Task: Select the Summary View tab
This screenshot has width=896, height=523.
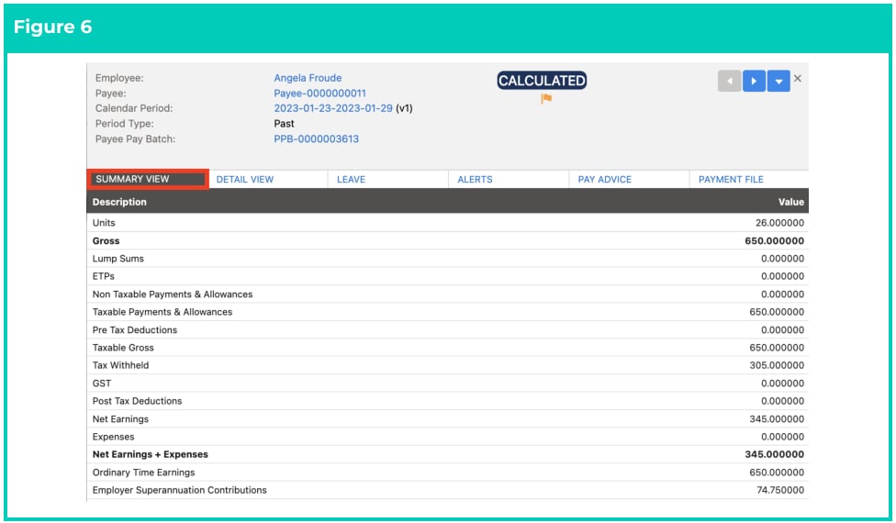Action: [148, 179]
